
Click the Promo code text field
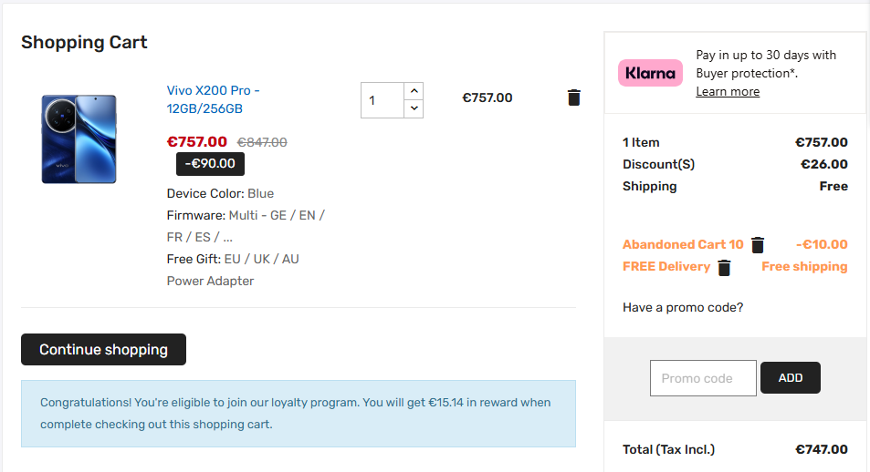(703, 378)
